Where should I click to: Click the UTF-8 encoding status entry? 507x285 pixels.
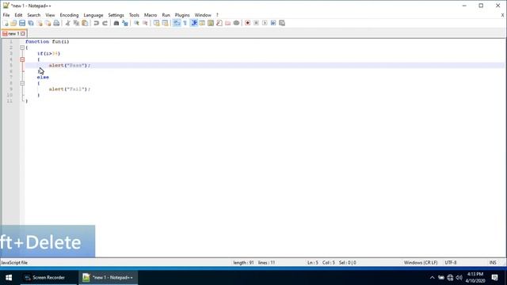[x=451, y=263]
